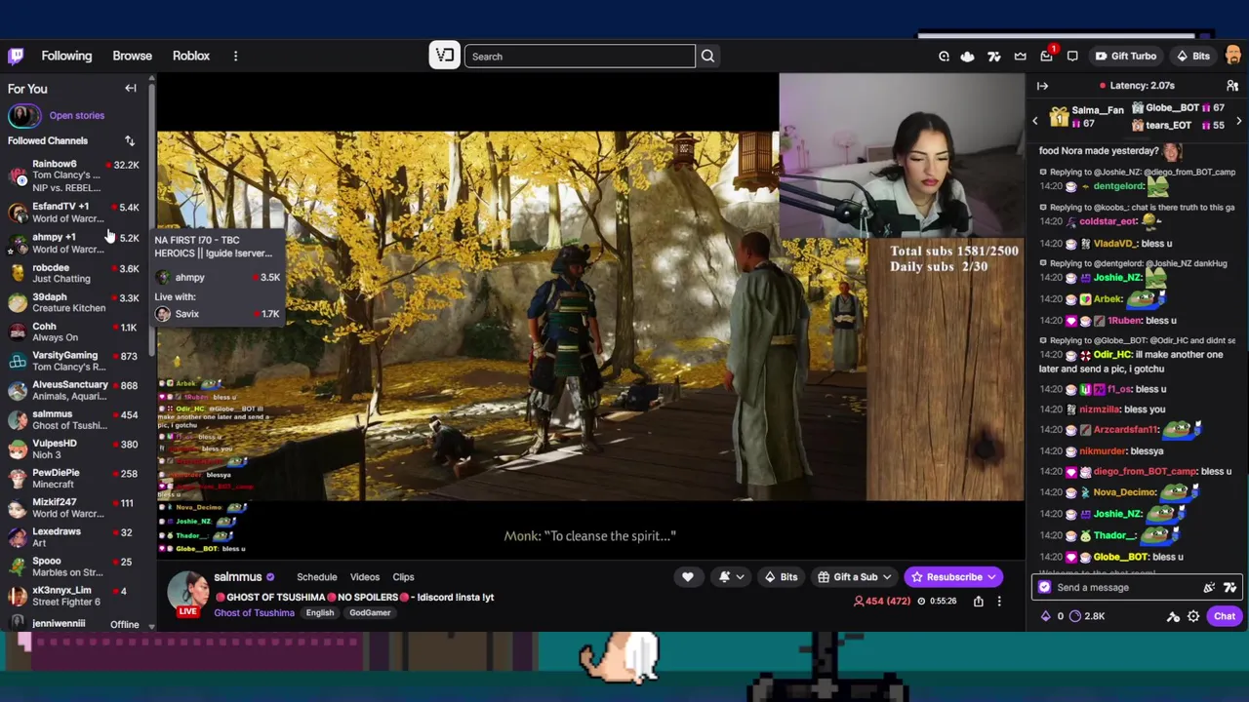Open the whisper search icon in top bar

[x=944, y=57]
